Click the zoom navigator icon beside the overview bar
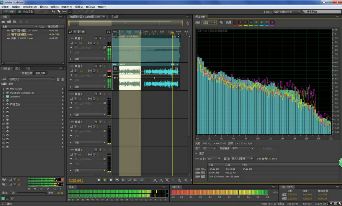Viewport: 342px width, 206px height. [187, 23]
